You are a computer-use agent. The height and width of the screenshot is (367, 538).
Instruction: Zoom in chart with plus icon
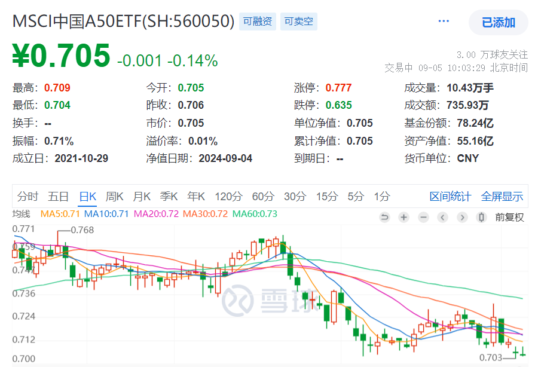404,217
